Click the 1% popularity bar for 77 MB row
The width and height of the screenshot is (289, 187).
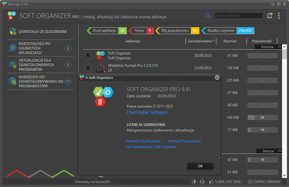coord(262,130)
